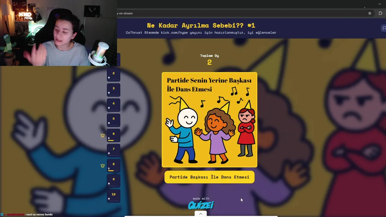Viewport: 386px width, 217px height.
Task: Click the streamer webcam overlay
Action: [59, 33]
